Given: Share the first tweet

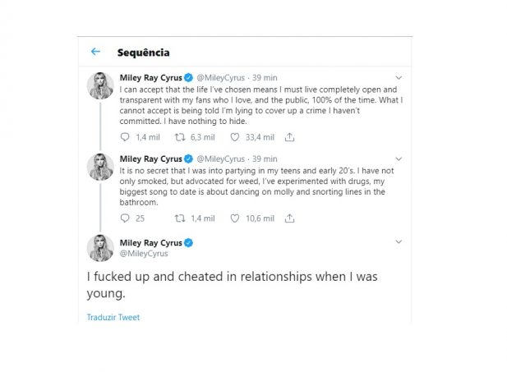Looking at the screenshot, I should [289, 137].
